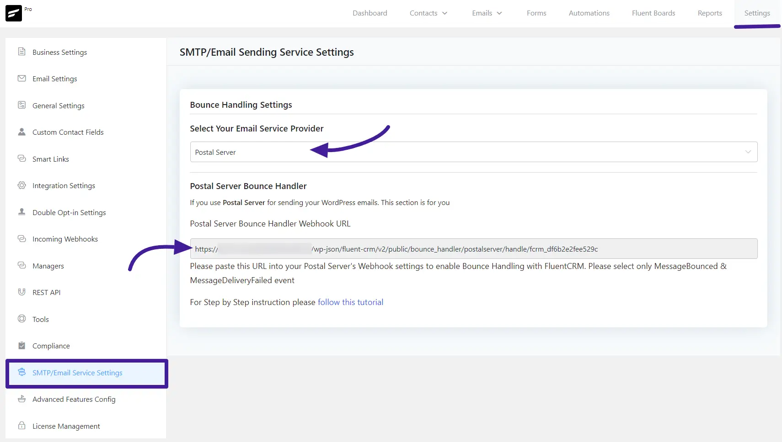Click the Advanced Features Config icon

click(x=21, y=399)
